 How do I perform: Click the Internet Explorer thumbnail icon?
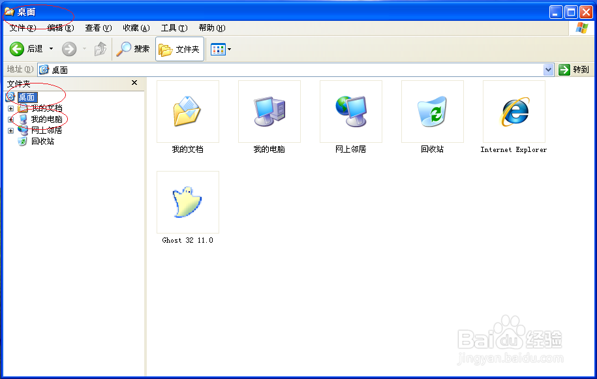tap(513, 112)
